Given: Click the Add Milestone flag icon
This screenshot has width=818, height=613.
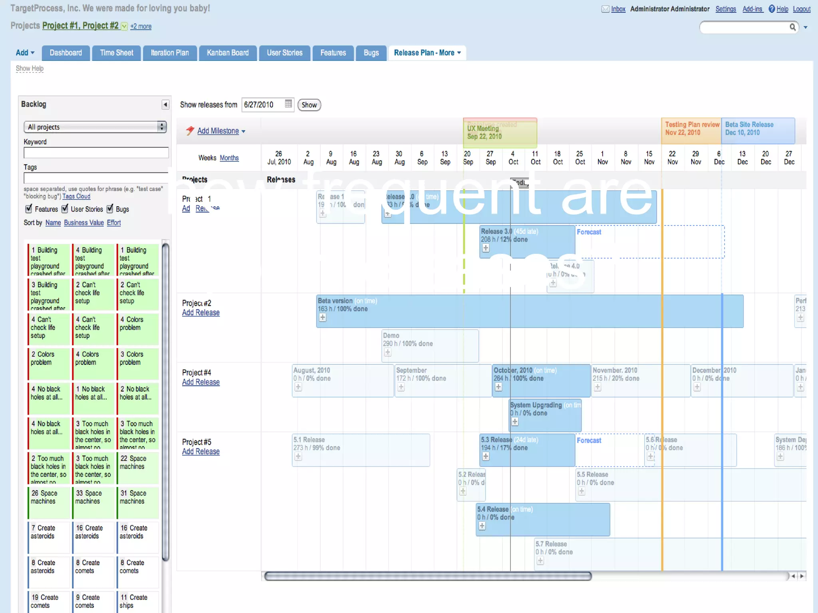Looking at the screenshot, I should click(190, 131).
